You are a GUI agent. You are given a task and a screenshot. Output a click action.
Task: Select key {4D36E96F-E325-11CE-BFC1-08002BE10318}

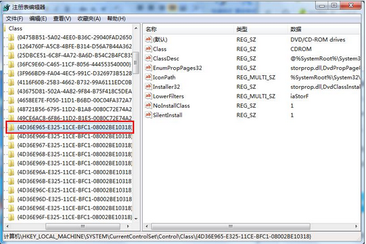[x=74, y=217]
